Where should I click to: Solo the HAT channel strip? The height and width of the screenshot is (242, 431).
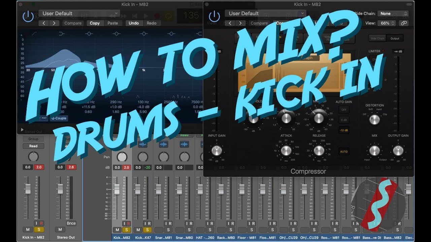coord(210,230)
